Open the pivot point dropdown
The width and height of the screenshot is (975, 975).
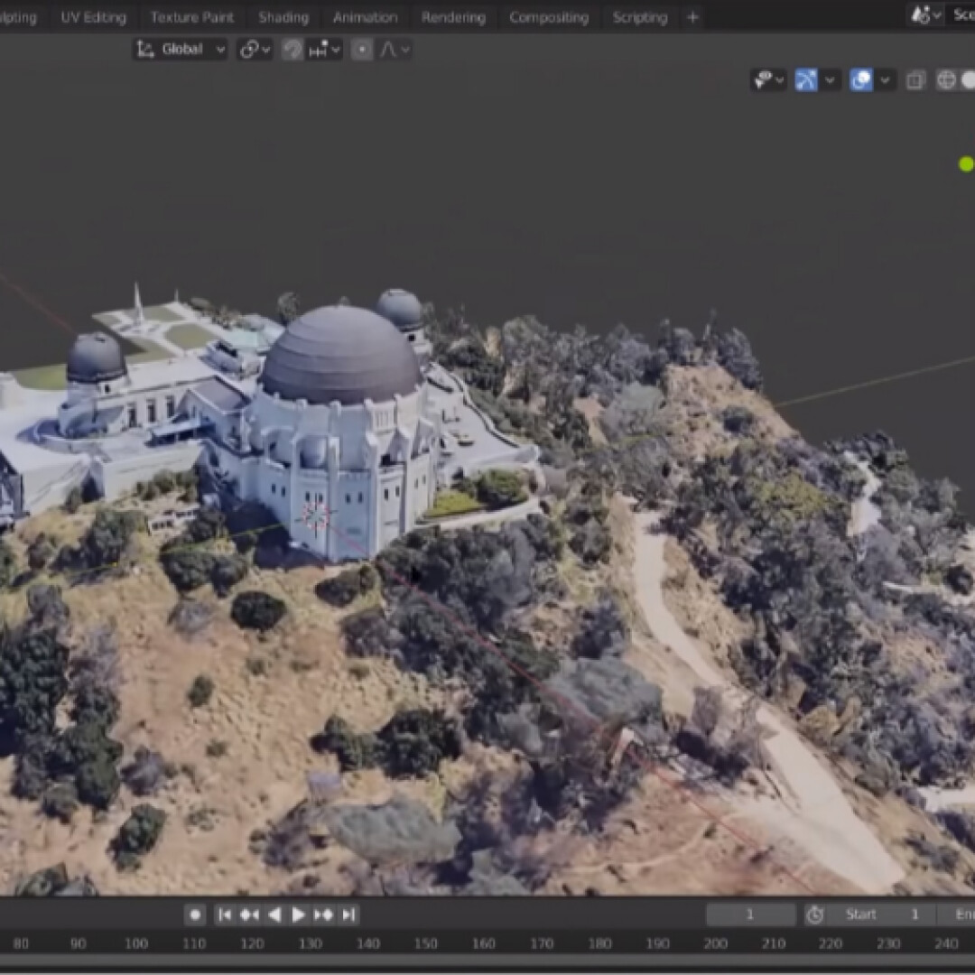pos(255,50)
